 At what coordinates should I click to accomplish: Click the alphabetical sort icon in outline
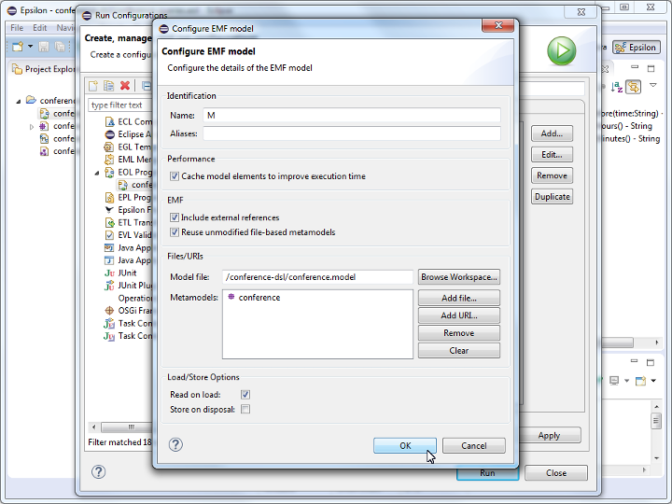point(617,87)
